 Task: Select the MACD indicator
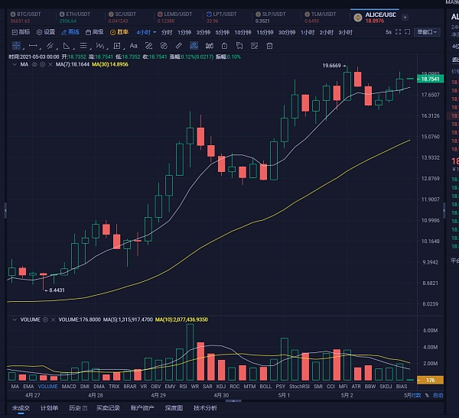click(x=69, y=387)
